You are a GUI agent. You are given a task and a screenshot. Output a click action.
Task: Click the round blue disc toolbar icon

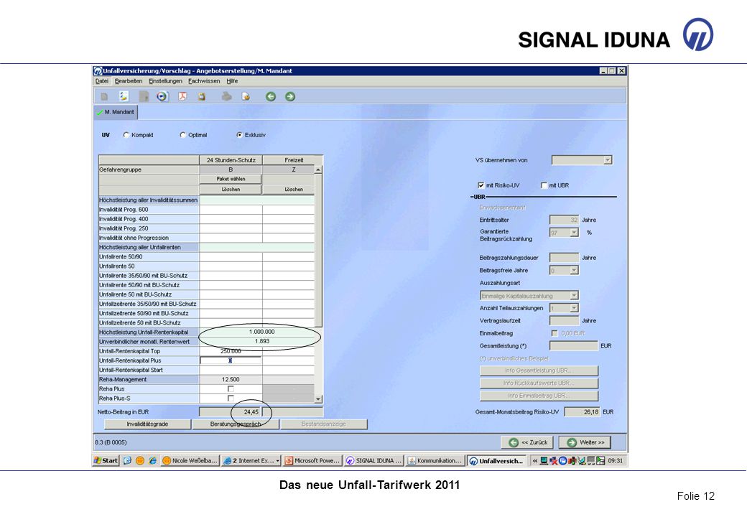[162, 97]
